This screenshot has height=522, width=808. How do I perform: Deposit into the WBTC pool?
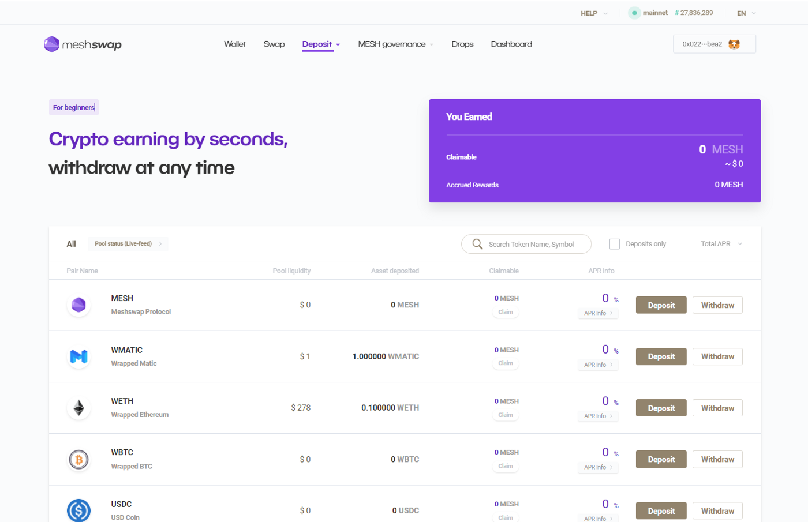pos(661,459)
